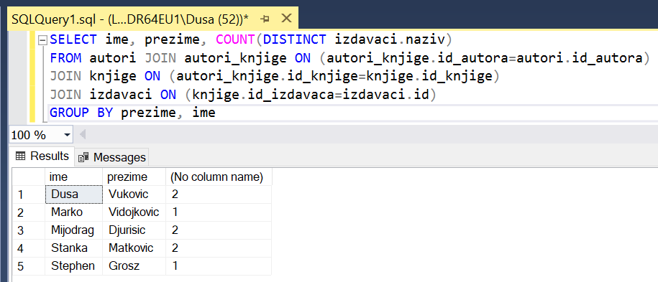Click the count cell in Stanka's row
This screenshot has width=658, height=282.
[x=219, y=249]
